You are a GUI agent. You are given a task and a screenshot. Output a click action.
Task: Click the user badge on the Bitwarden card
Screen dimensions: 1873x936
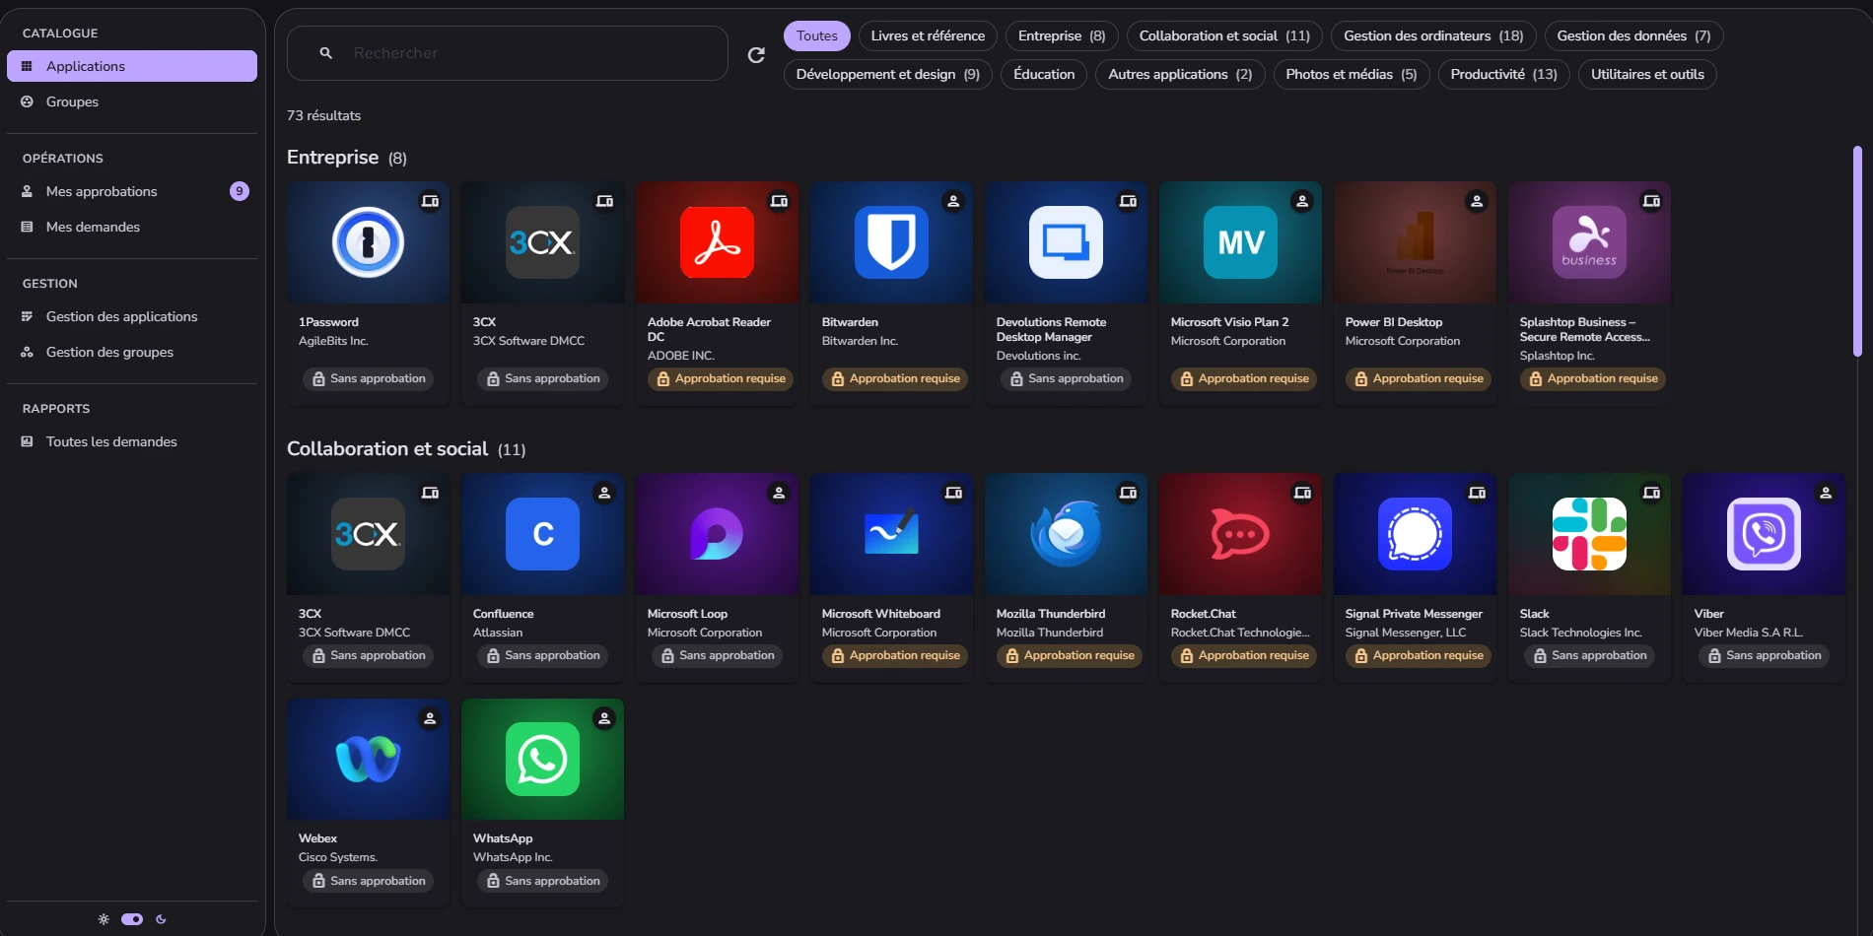[x=953, y=201]
